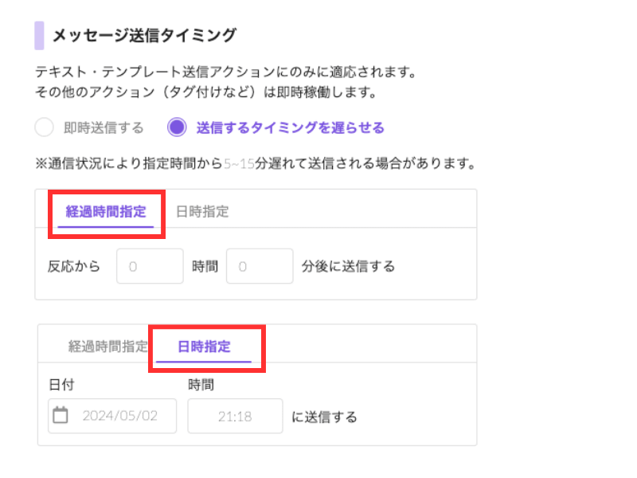
Task: Focus the hours input after 反応から
Action: point(150,266)
